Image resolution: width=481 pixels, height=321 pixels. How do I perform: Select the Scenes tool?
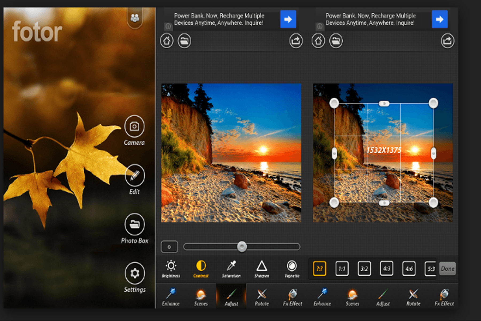pyautogui.click(x=201, y=297)
